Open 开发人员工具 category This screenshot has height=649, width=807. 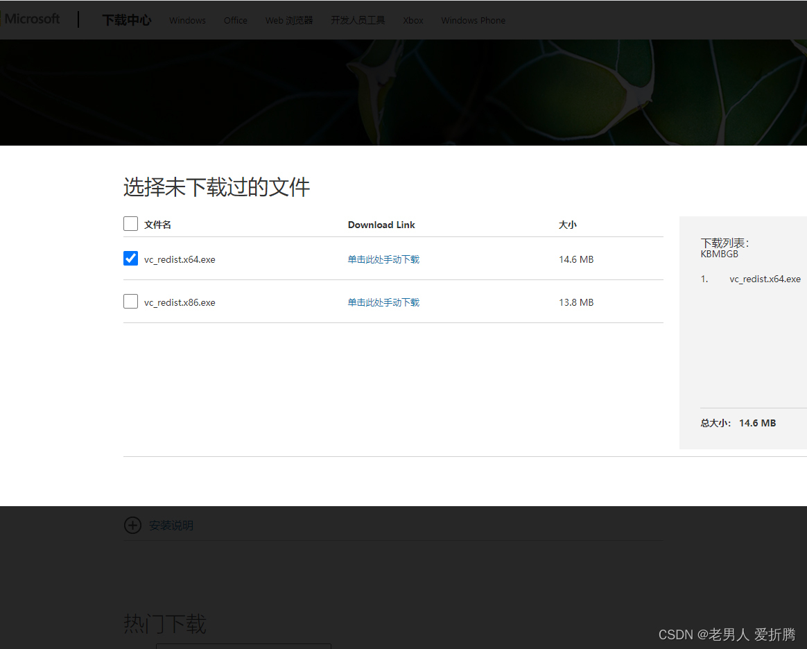point(358,20)
